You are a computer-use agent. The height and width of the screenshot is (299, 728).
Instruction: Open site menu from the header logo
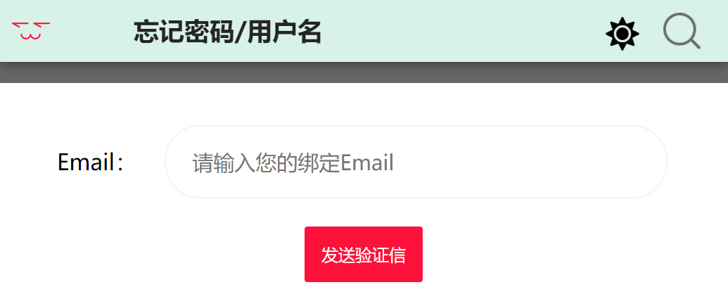31,31
